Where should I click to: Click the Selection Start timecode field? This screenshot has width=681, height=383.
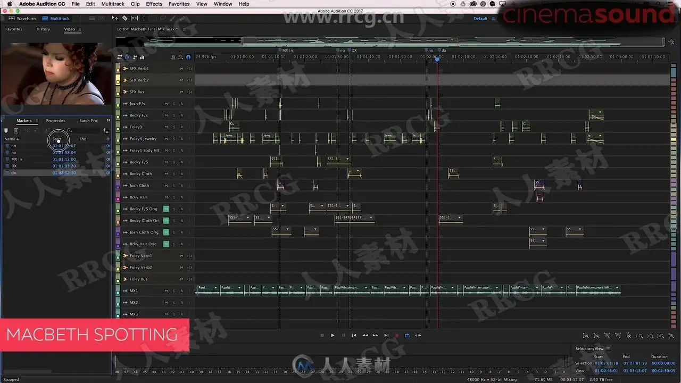[607, 363]
